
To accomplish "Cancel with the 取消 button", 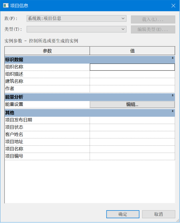I will point(158,214).
